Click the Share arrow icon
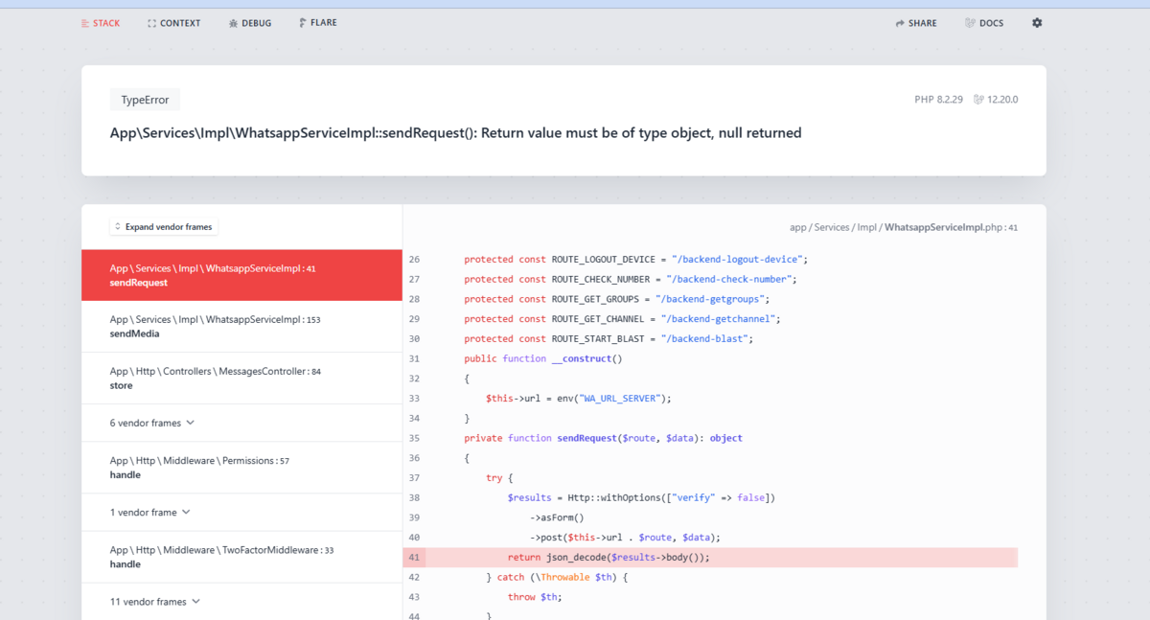Image resolution: width=1150 pixels, height=620 pixels. pos(900,23)
